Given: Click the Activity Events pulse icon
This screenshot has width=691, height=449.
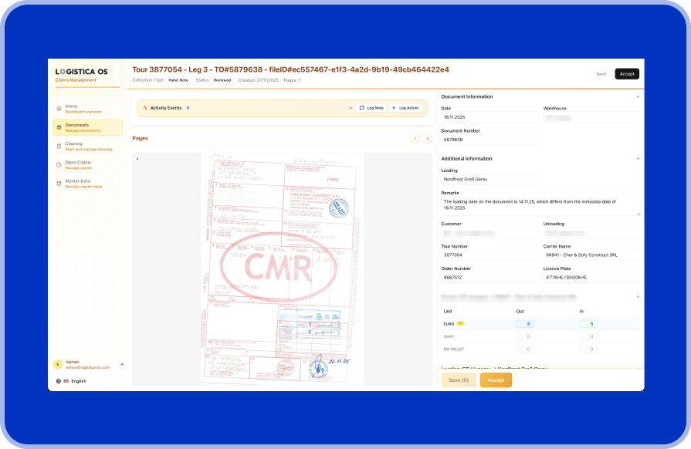Looking at the screenshot, I should pyautogui.click(x=145, y=108).
